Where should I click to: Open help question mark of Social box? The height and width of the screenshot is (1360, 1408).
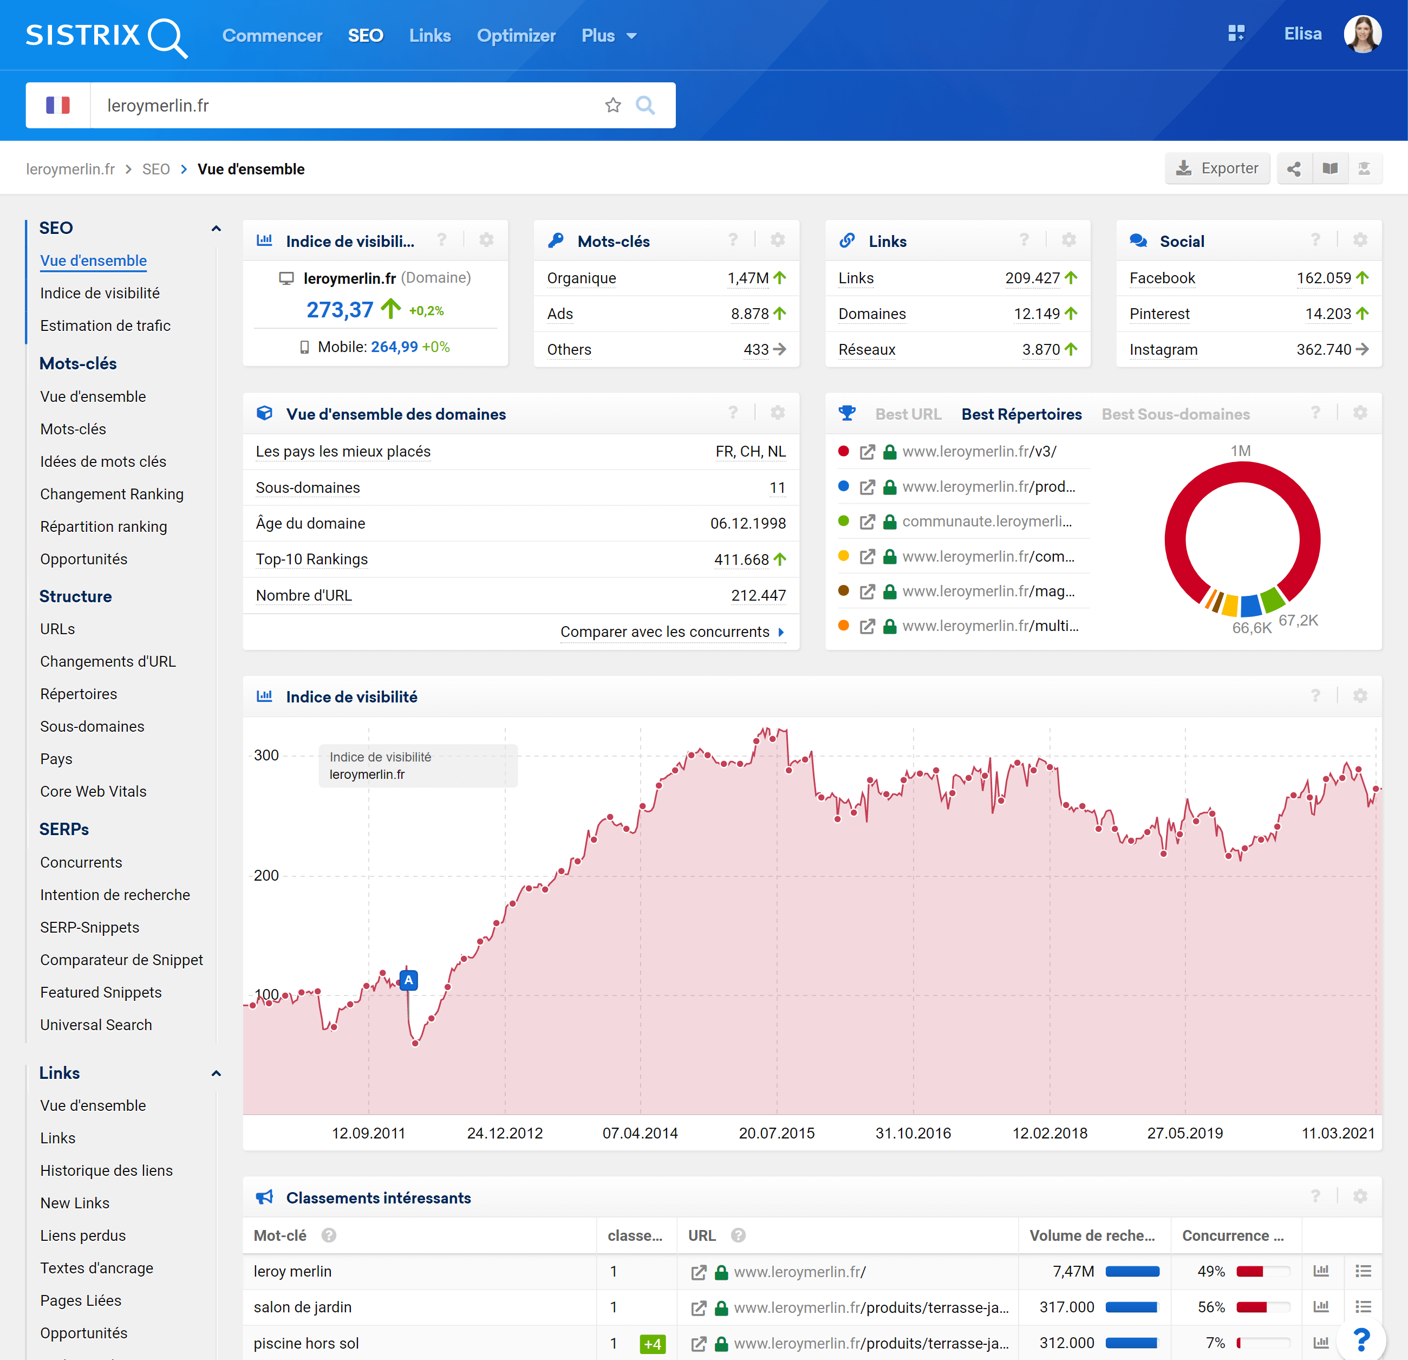(1315, 240)
